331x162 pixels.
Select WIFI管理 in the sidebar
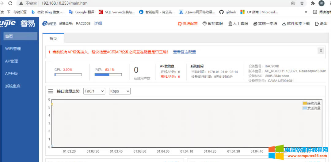[13, 49]
